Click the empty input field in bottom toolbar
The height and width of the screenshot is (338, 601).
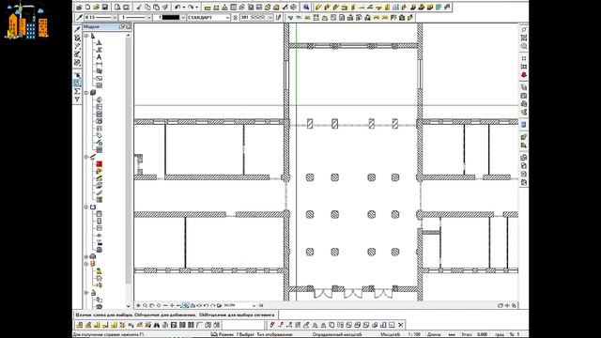point(243,325)
